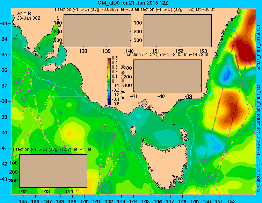Click the "bodas_nrt01_20150121" vertical label
This screenshot has height=203, width=262.
[x=259, y=48]
